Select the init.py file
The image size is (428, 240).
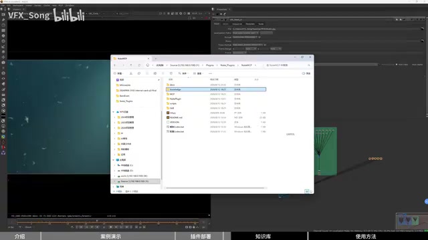(215, 113)
